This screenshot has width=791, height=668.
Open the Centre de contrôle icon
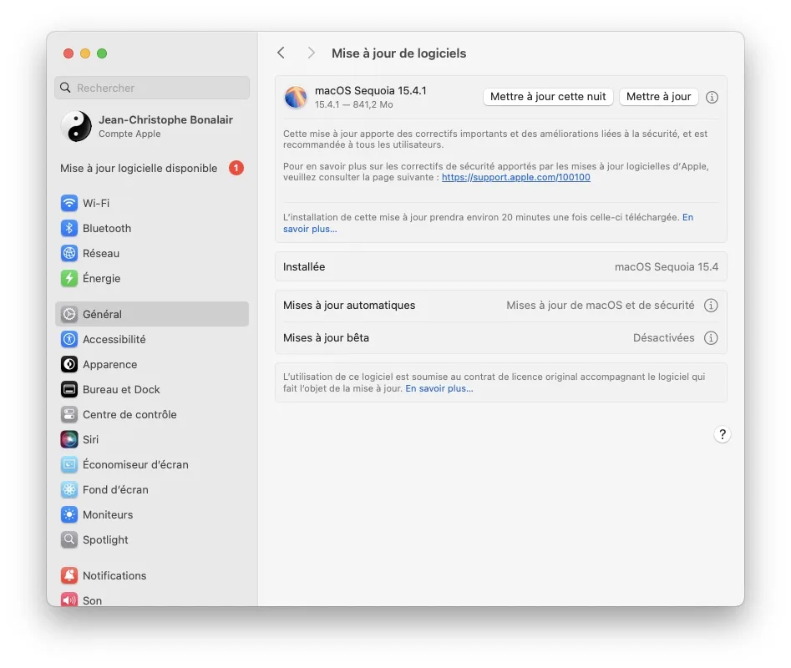69,414
